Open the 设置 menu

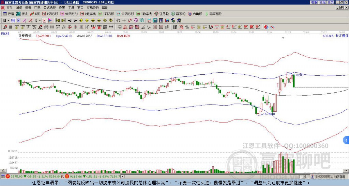point(62,8)
